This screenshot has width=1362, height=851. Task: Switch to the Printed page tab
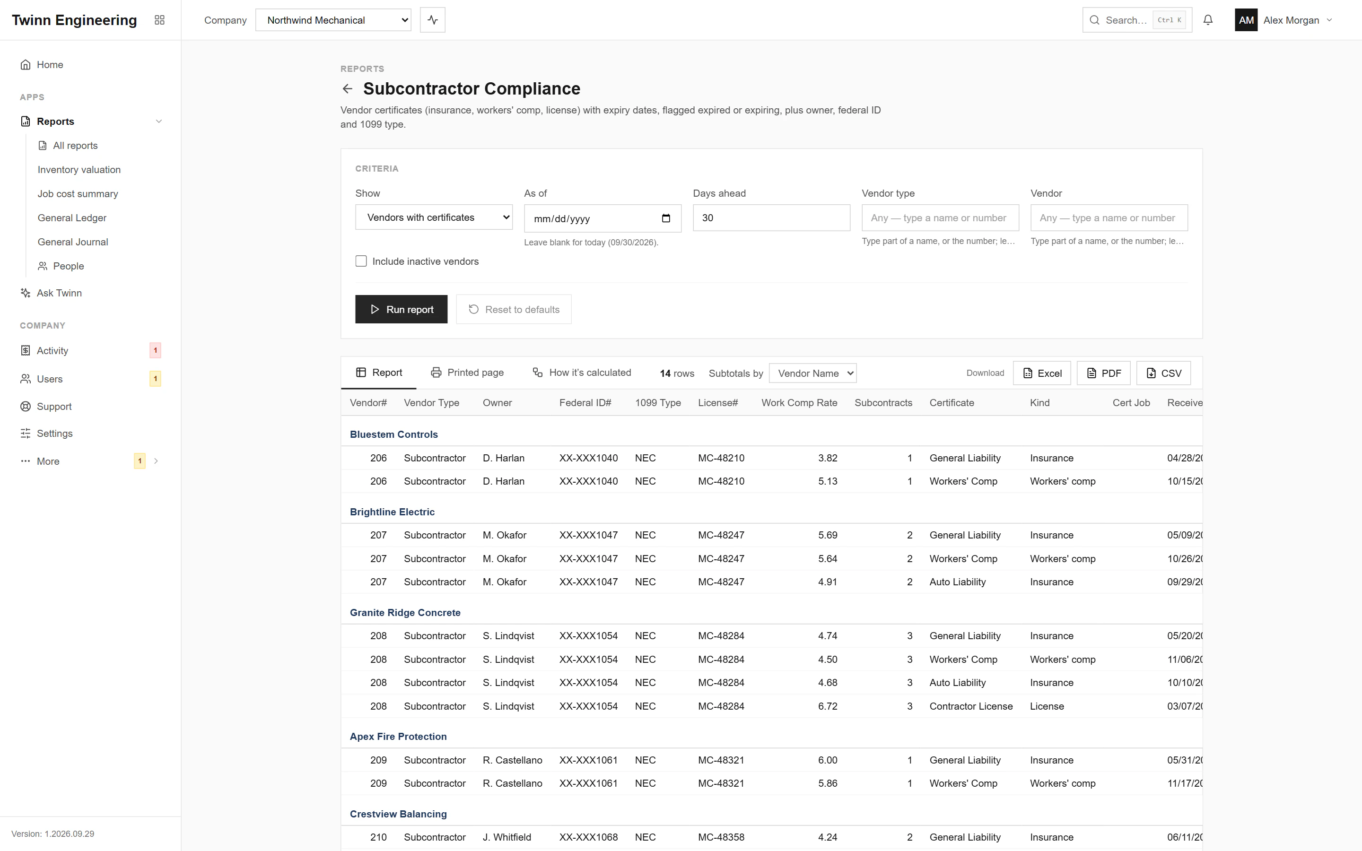(467, 373)
